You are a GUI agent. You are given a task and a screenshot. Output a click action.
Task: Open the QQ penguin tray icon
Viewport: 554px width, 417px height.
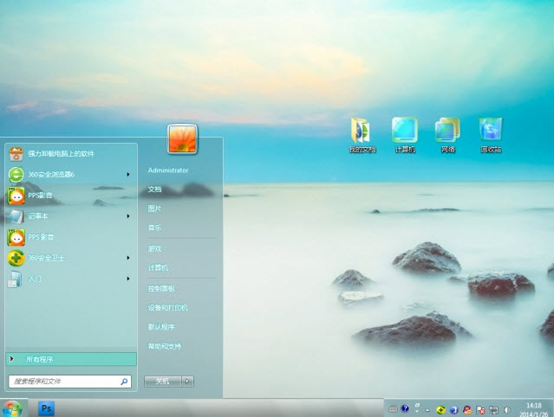467,409
